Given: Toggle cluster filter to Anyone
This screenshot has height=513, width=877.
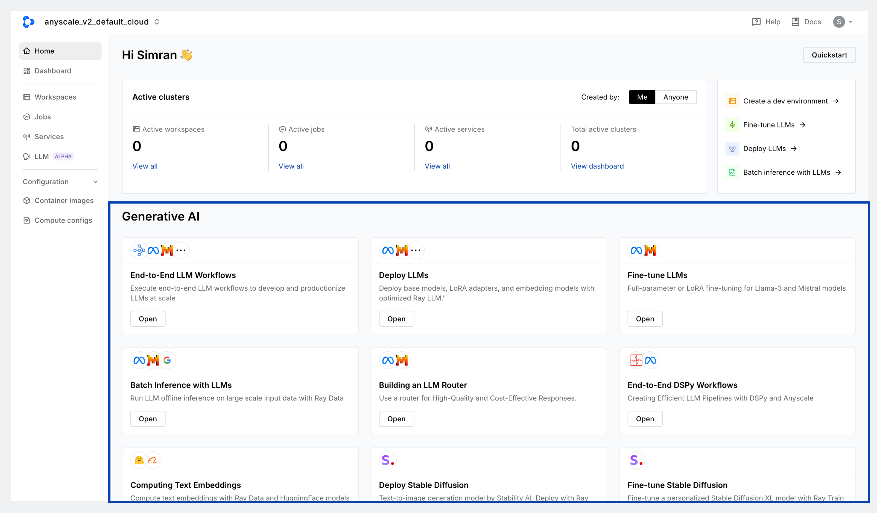Looking at the screenshot, I should 675,97.
